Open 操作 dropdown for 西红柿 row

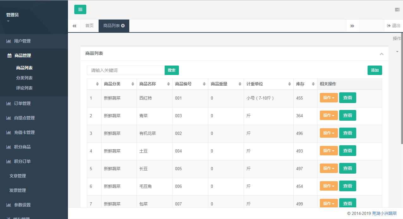point(329,98)
